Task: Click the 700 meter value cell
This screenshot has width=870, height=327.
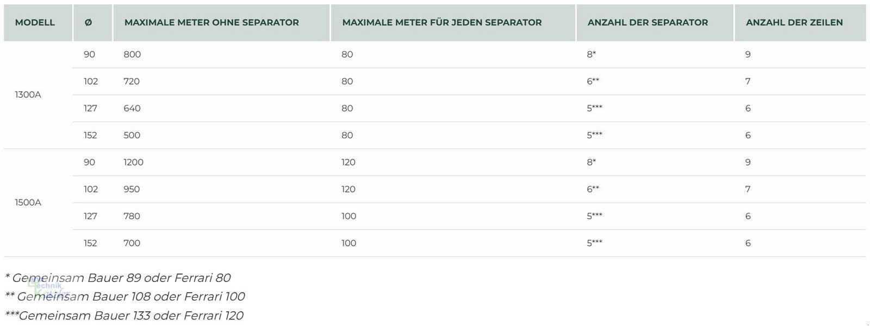Action: coord(132,243)
